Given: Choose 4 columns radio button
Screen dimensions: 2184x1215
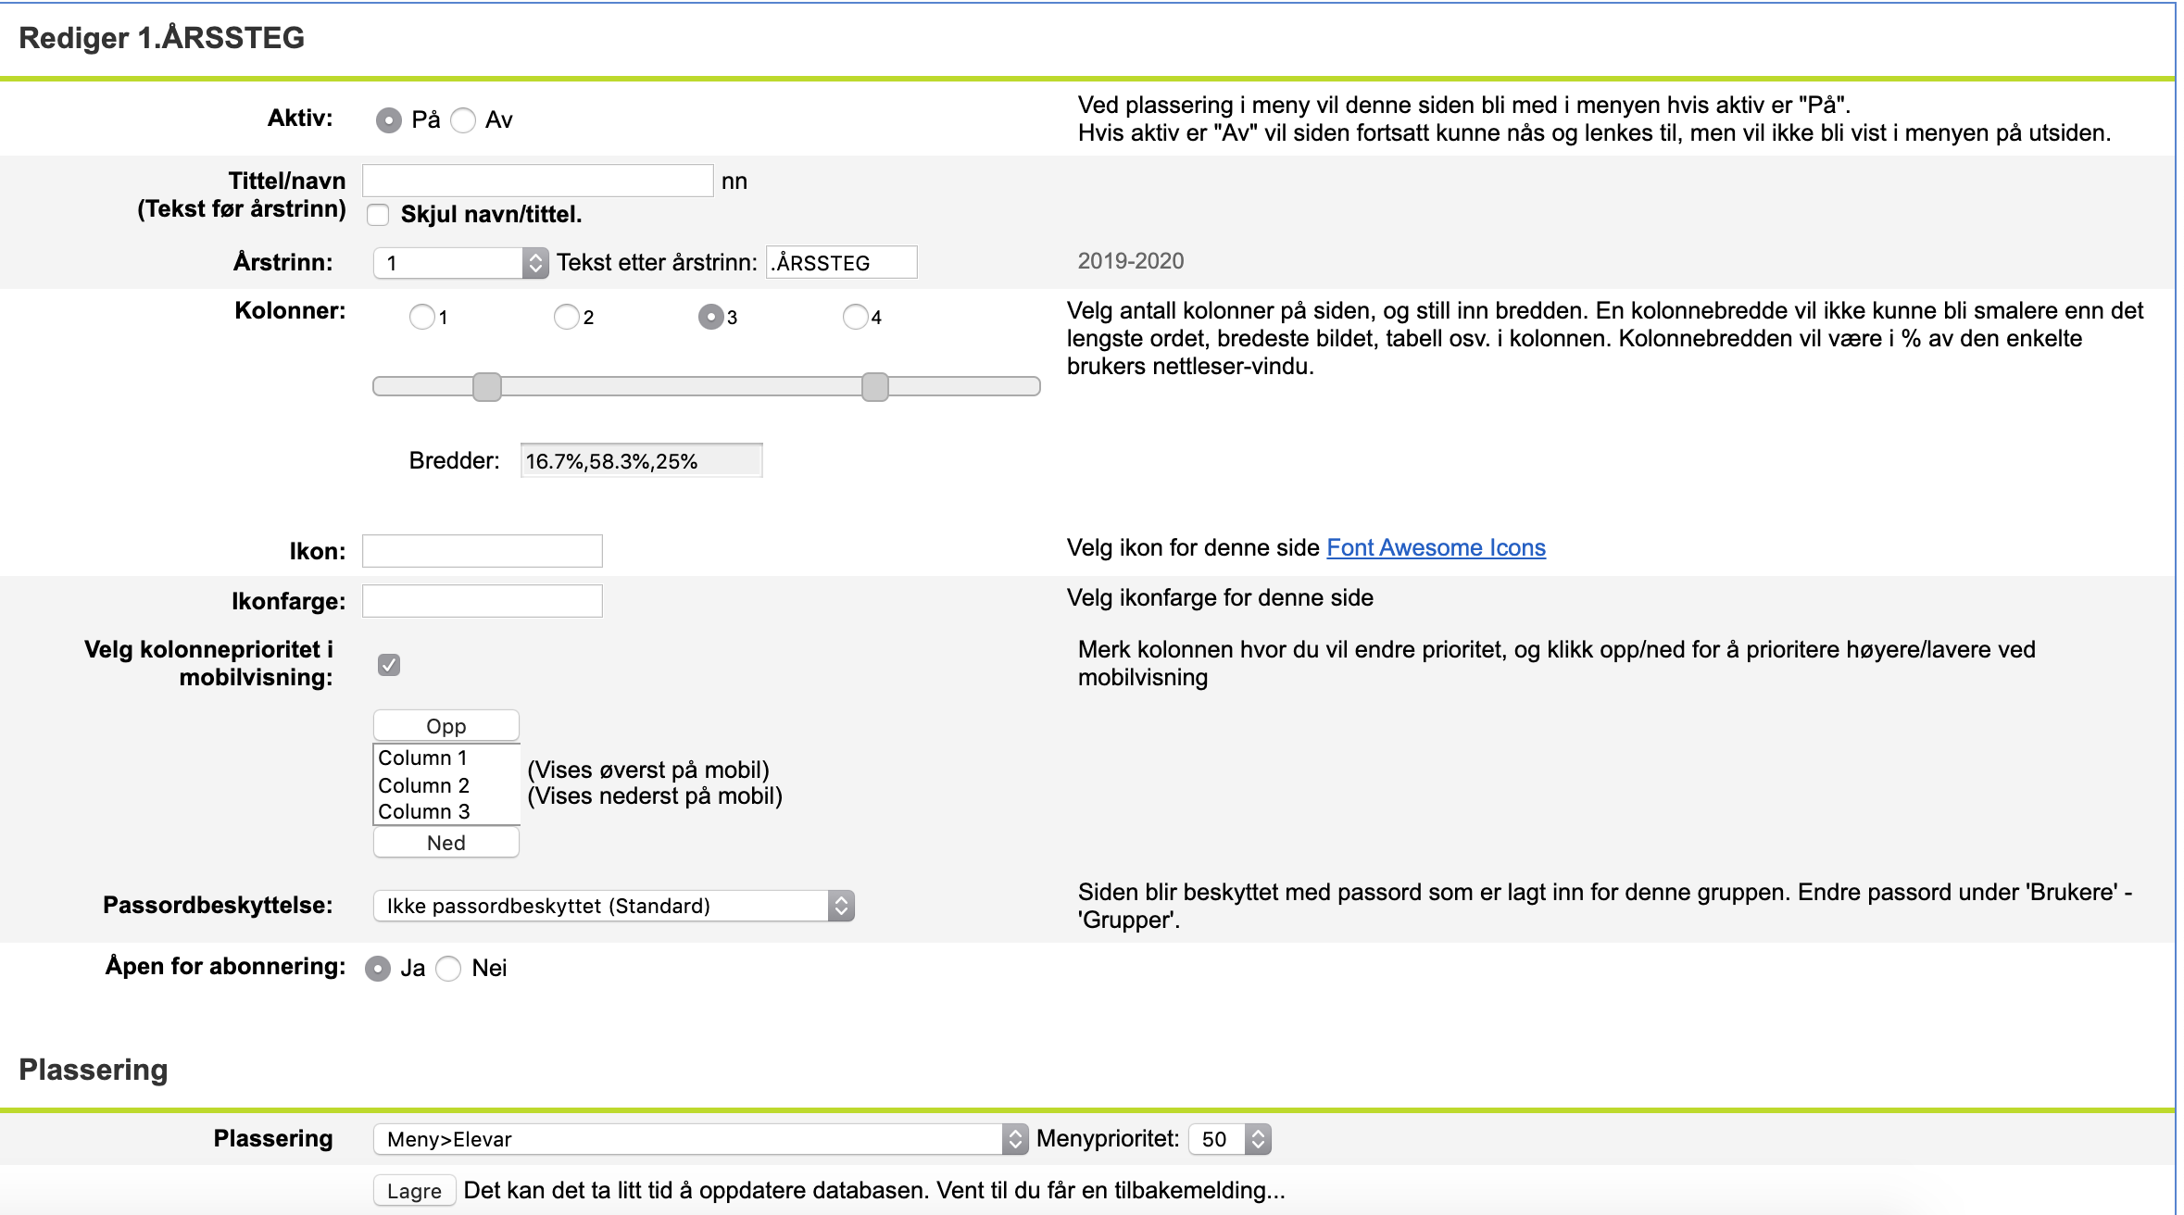Looking at the screenshot, I should pos(855,318).
